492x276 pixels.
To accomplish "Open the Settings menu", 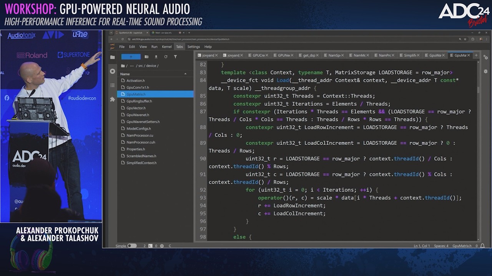I will pos(194,47).
